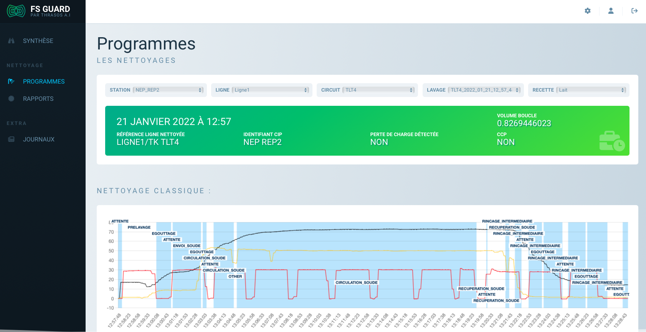Screen dimensions: 646x332
Task: Click the reference LIGNE1/TK TLT4
Action: coord(148,142)
